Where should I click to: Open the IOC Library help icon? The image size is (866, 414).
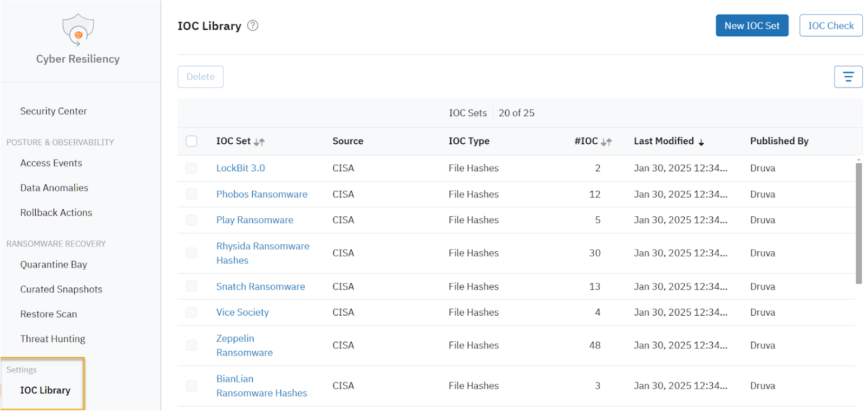[253, 25]
